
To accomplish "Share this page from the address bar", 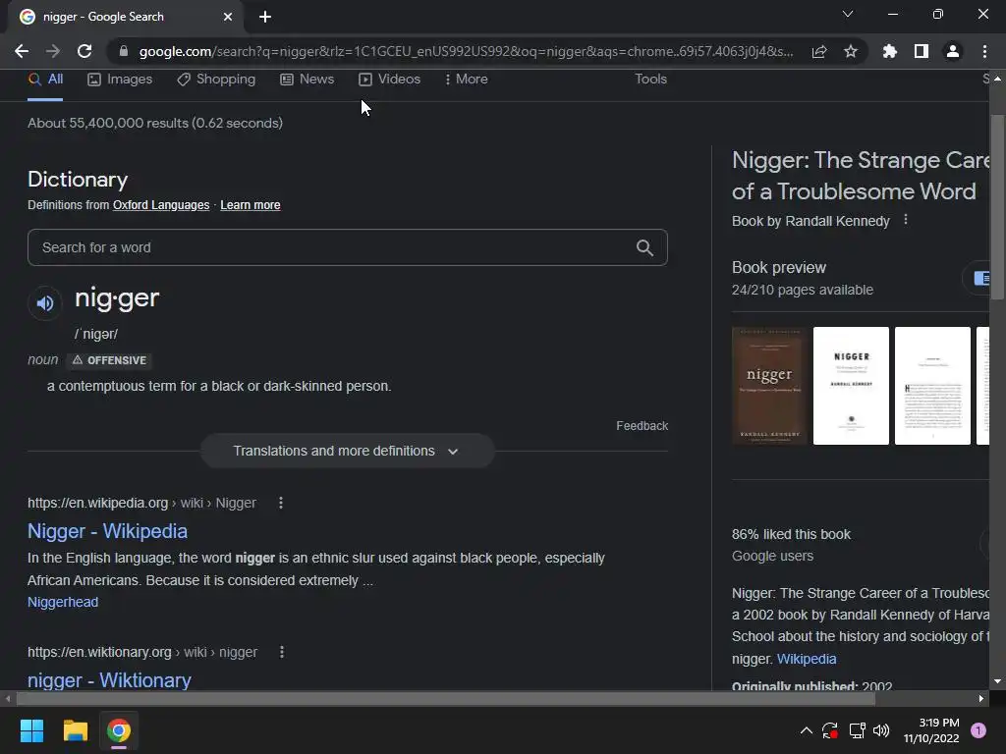I will [x=819, y=51].
